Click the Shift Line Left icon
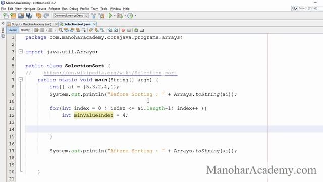 tap(110, 30)
